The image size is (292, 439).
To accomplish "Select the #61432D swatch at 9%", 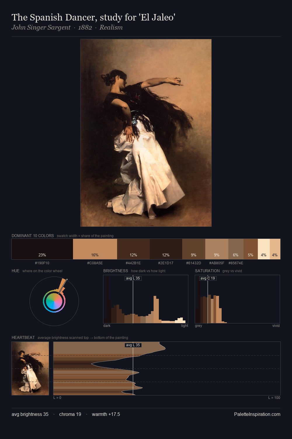I will (194, 249).
